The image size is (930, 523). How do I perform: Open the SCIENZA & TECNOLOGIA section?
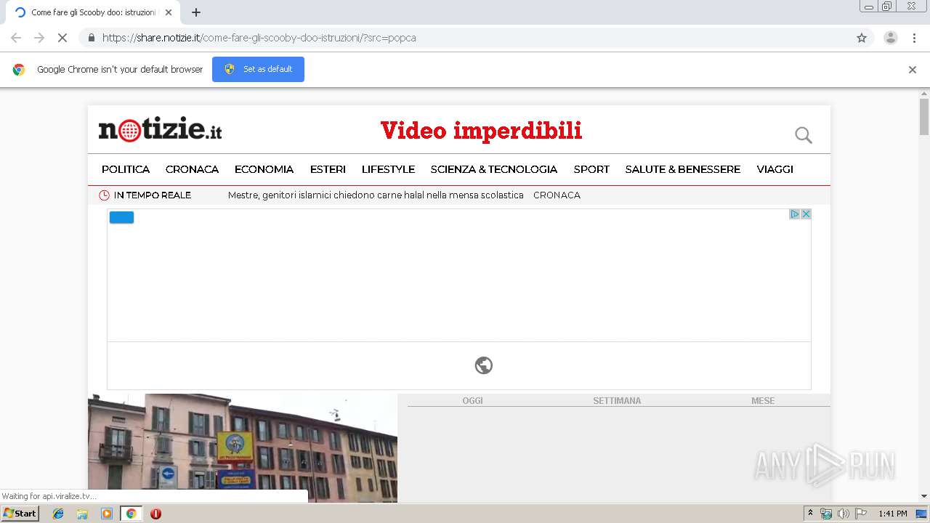pyautogui.click(x=494, y=169)
